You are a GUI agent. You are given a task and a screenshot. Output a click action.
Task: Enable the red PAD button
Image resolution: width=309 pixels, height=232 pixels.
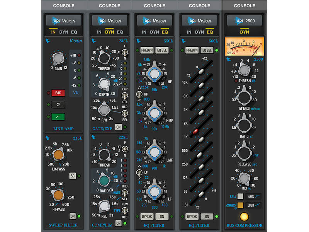pyautogui.click(x=58, y=93)
